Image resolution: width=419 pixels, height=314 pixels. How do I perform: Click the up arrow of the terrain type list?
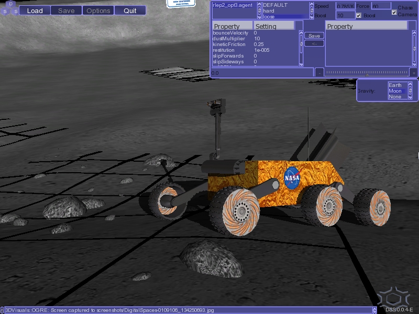pyautogui.click(x=312, y=4)
